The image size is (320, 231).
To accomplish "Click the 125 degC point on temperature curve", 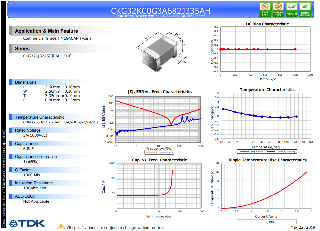I will [297, 117].
